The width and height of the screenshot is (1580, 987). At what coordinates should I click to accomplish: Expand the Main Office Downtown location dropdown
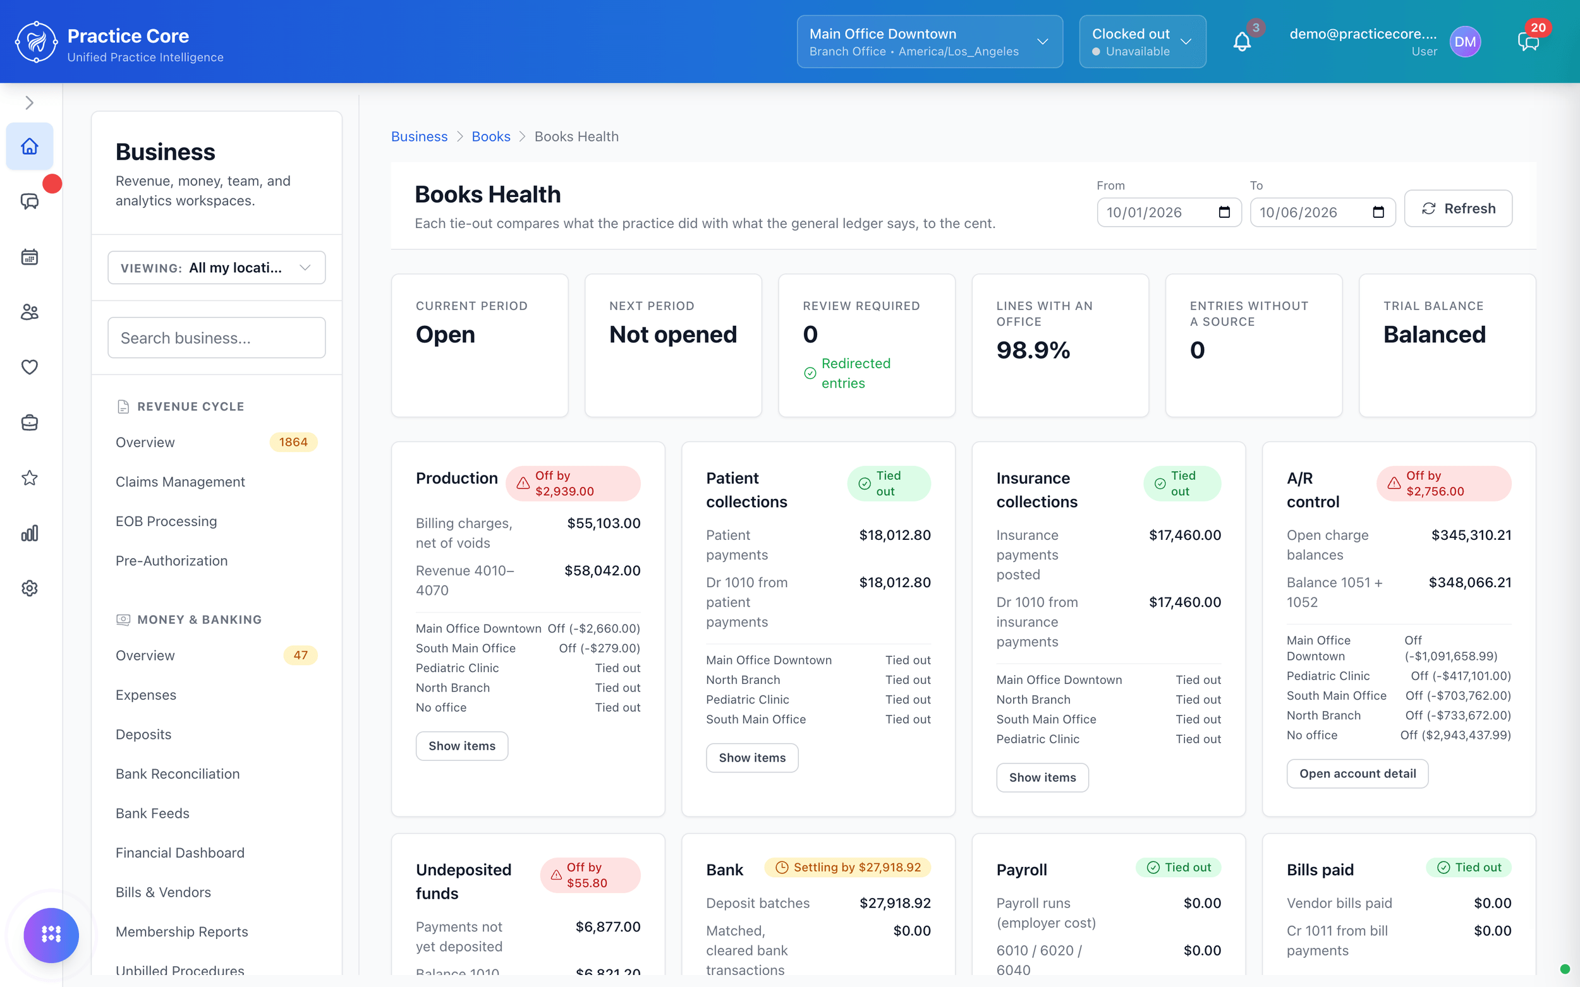point(929,42)
